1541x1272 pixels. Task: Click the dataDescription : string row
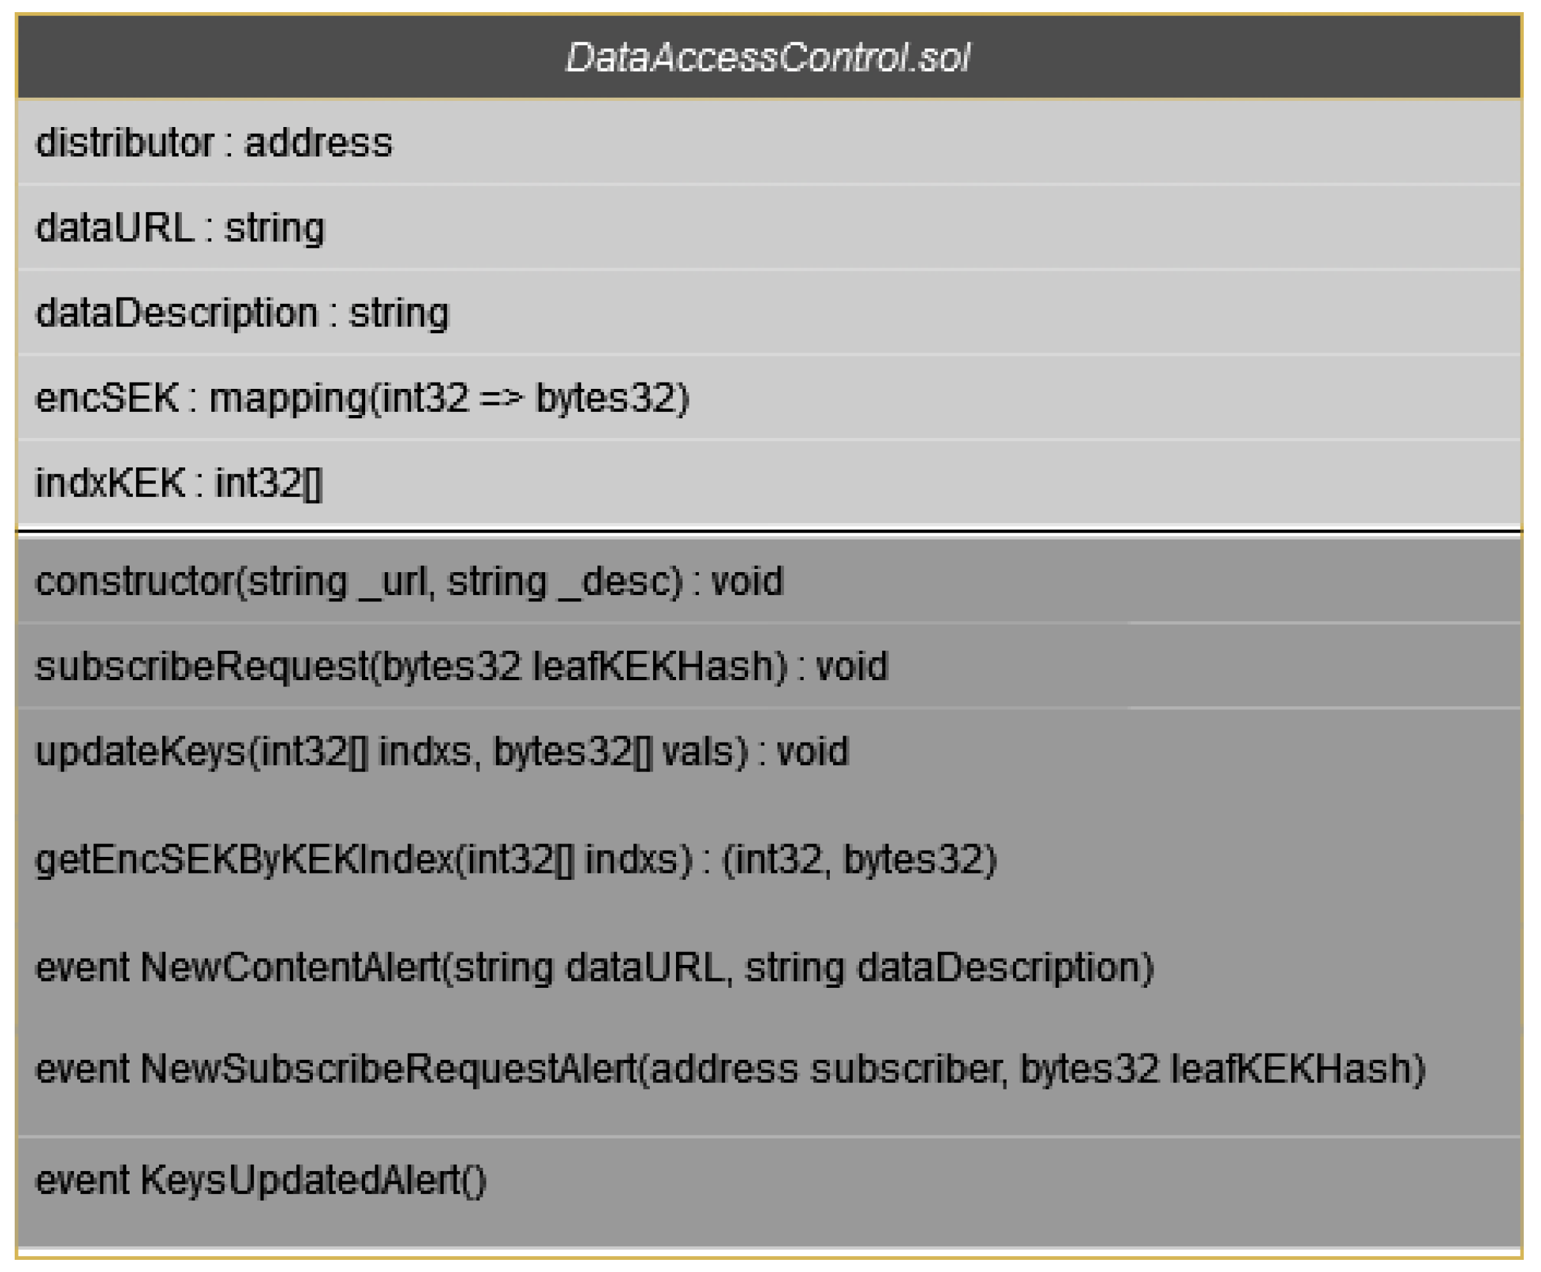[x=242, y=313]
